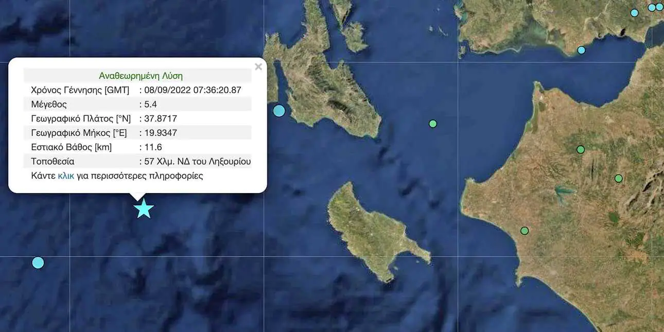Select the green marker in the sea east of Kefalonia
664x332 pixels.
433,124
